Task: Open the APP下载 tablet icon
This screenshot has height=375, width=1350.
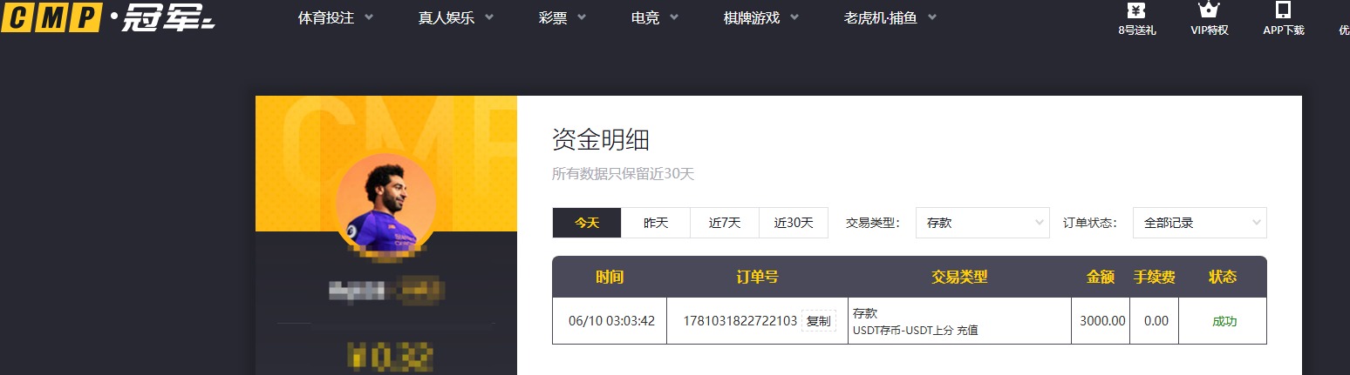Action: pos(1283,10)
